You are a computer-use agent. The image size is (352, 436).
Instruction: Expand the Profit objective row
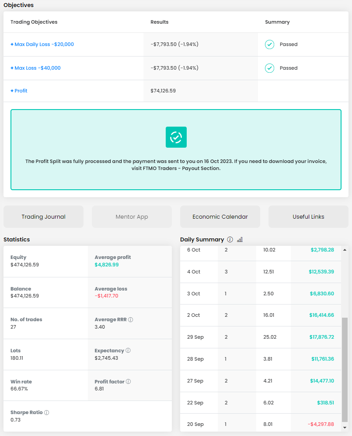pyautogui.click(x=19, y=91)
